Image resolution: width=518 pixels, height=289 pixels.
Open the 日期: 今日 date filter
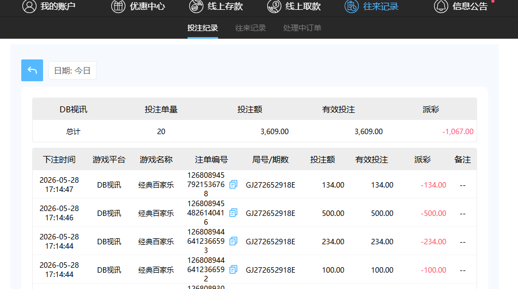[73, 70]
